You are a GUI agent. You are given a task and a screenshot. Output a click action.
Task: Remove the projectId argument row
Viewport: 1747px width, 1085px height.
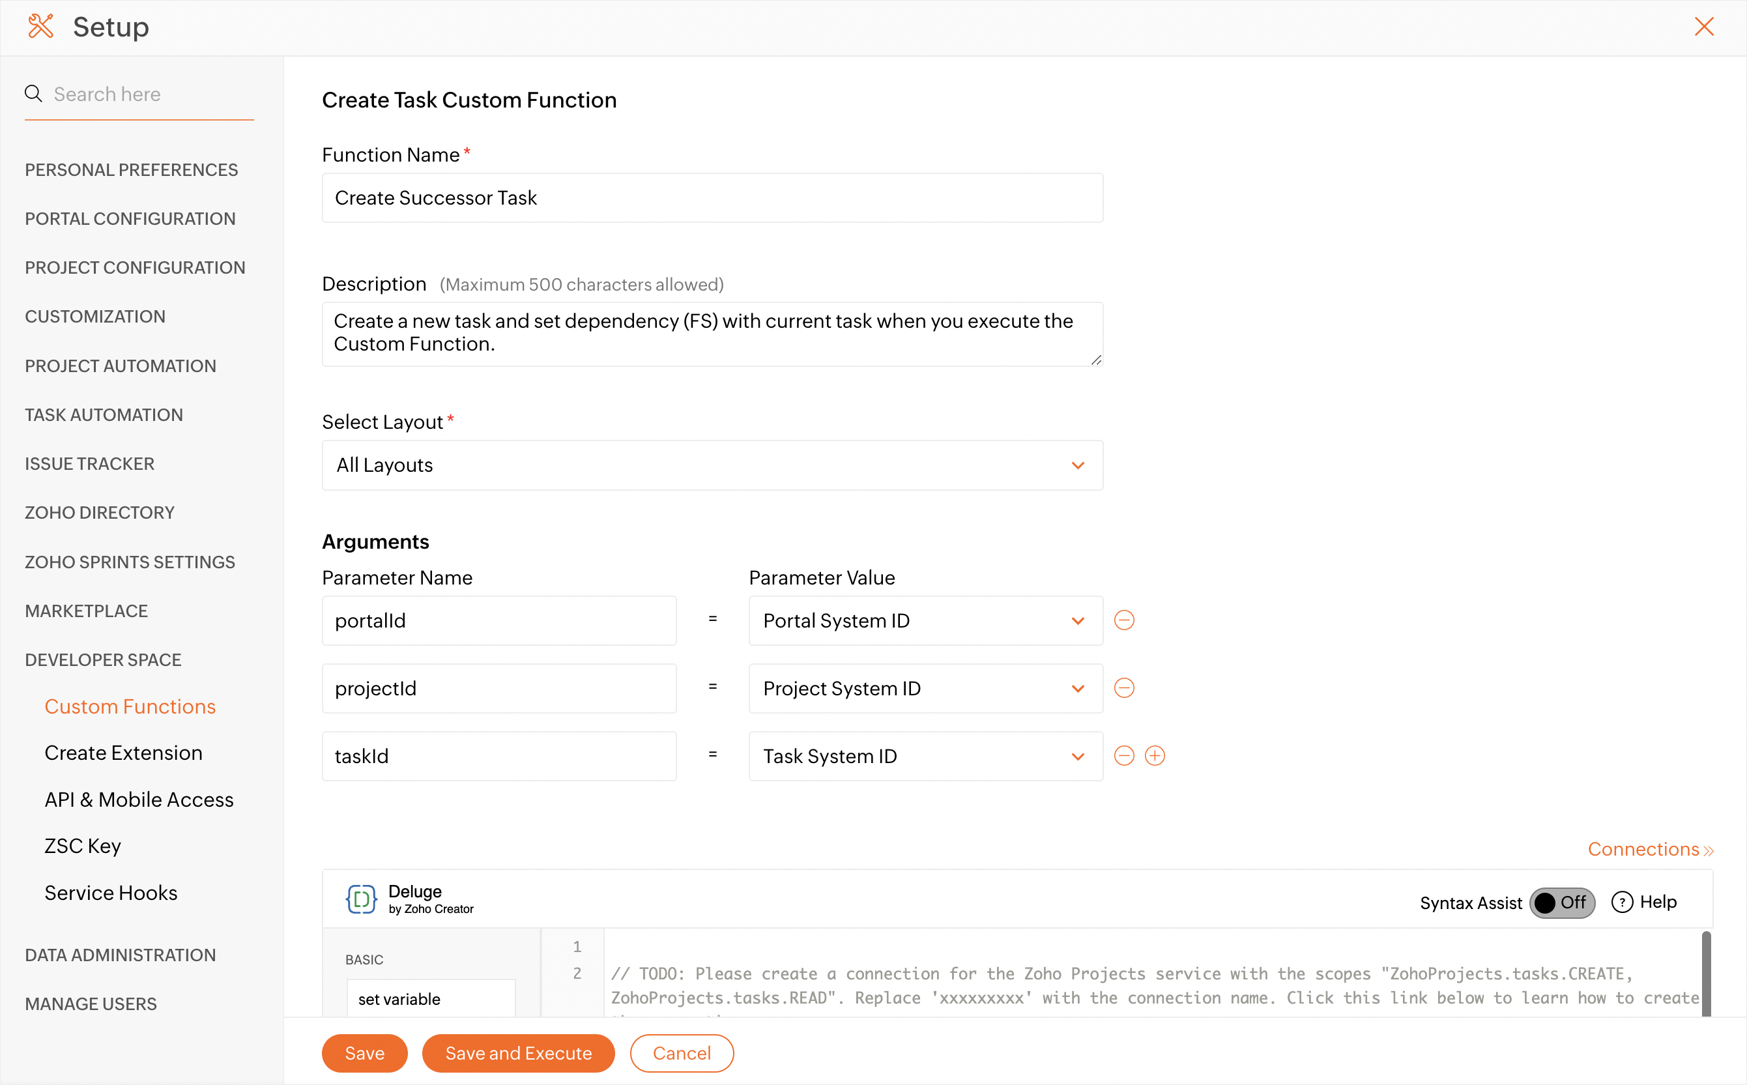click(1123, 687)
